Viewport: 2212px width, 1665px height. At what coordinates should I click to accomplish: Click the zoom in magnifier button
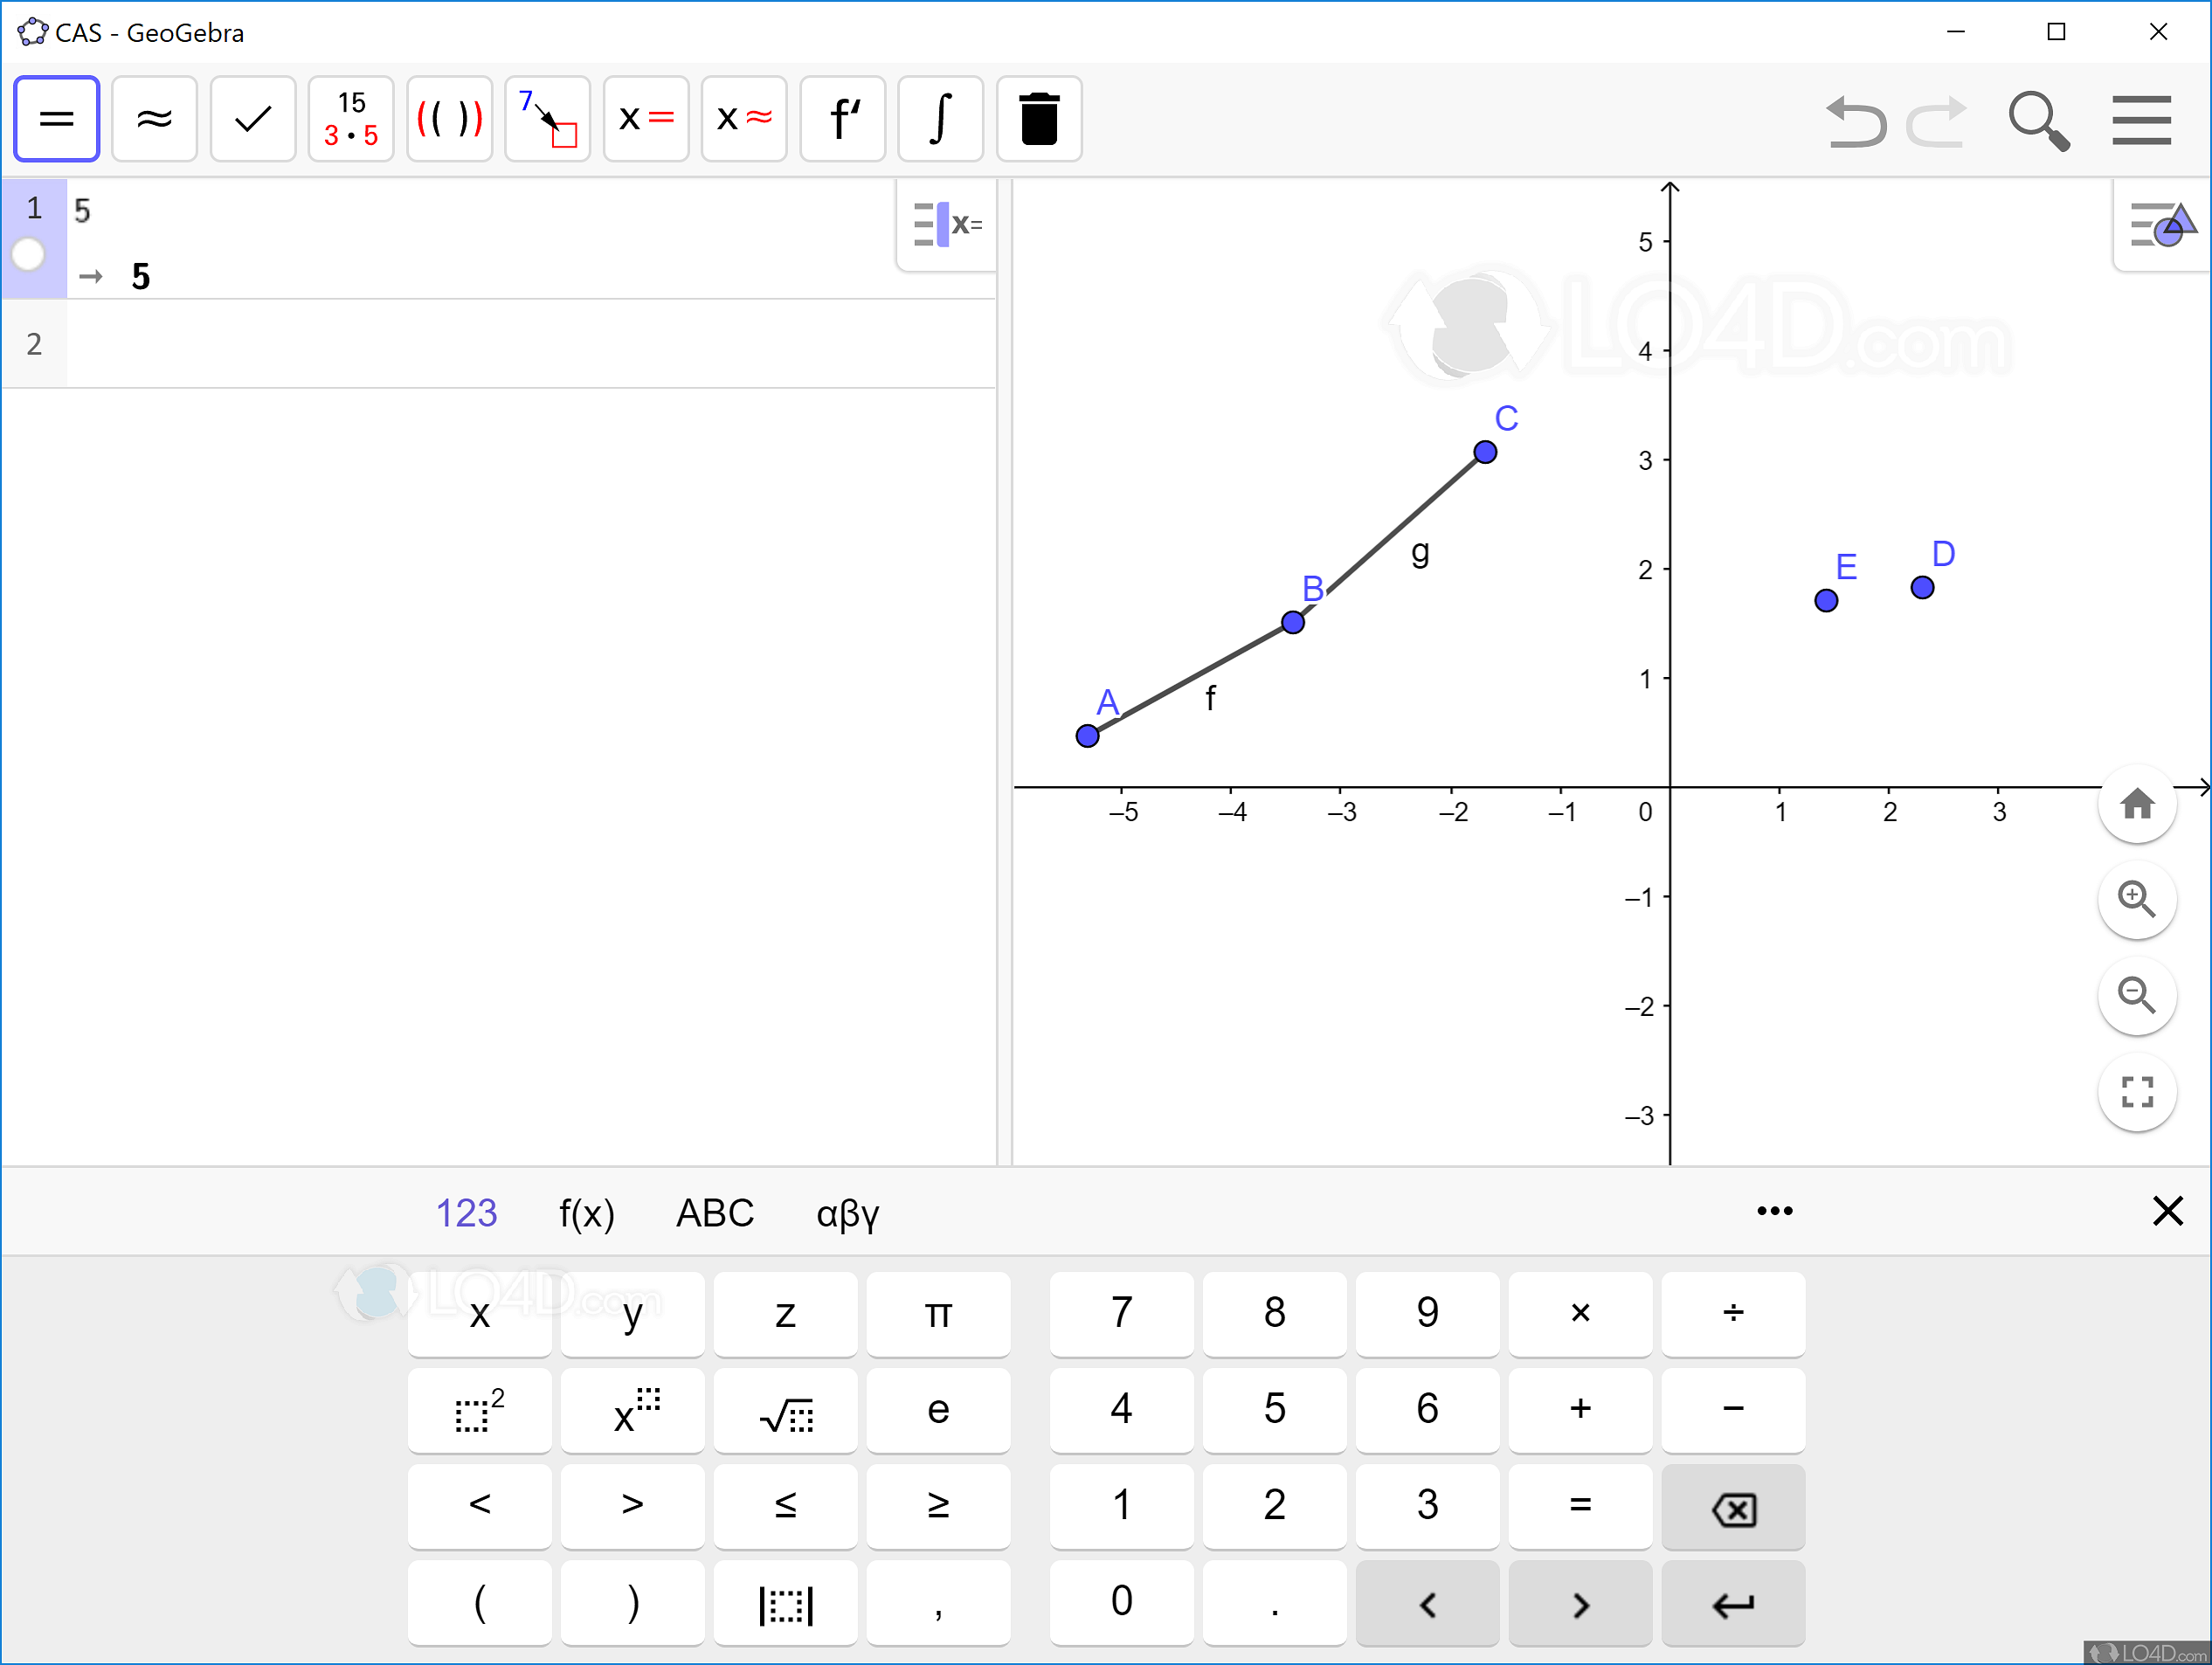click(x=2136, y=899)
